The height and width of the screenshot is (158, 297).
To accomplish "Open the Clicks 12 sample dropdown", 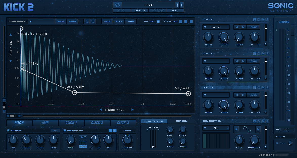I will pos(216,27).
